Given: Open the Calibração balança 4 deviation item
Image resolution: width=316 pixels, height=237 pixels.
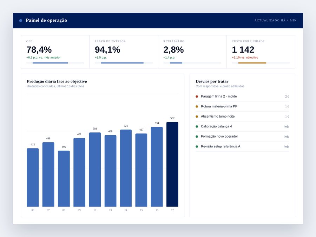Looking at the screenshot, I should tap(242, 126).
